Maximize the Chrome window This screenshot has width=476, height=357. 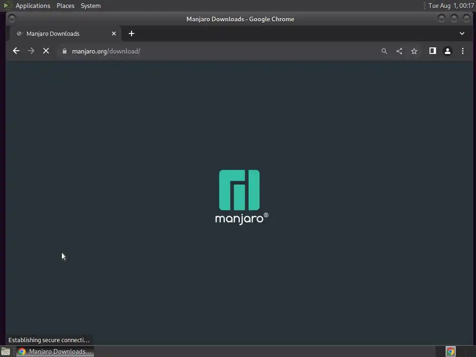[454, 19]
